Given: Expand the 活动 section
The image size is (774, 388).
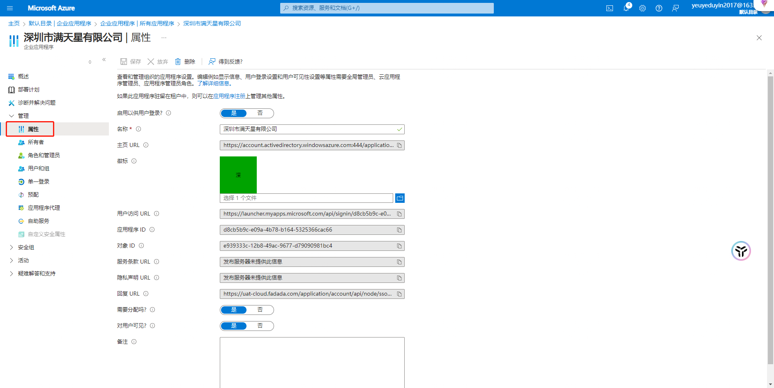Looking at the screenshot, I should [12, 260].
